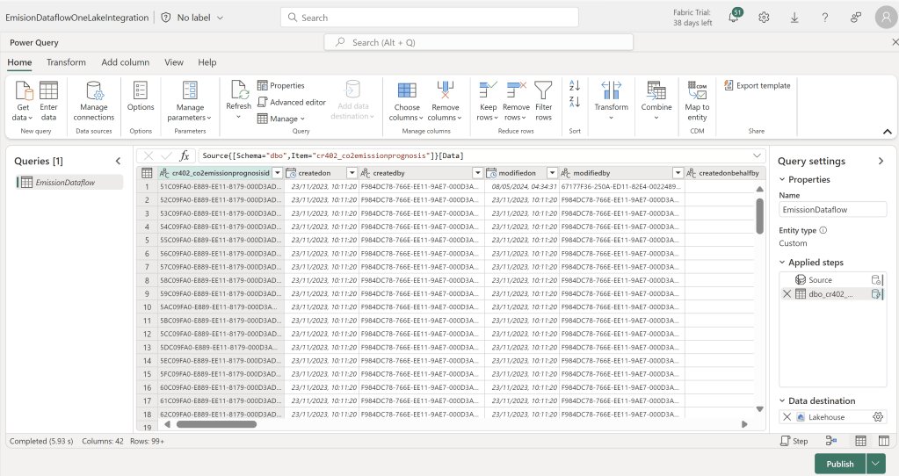Screen dimensions: 899x476
Task: Open the Add column tab
Action: 125,62
